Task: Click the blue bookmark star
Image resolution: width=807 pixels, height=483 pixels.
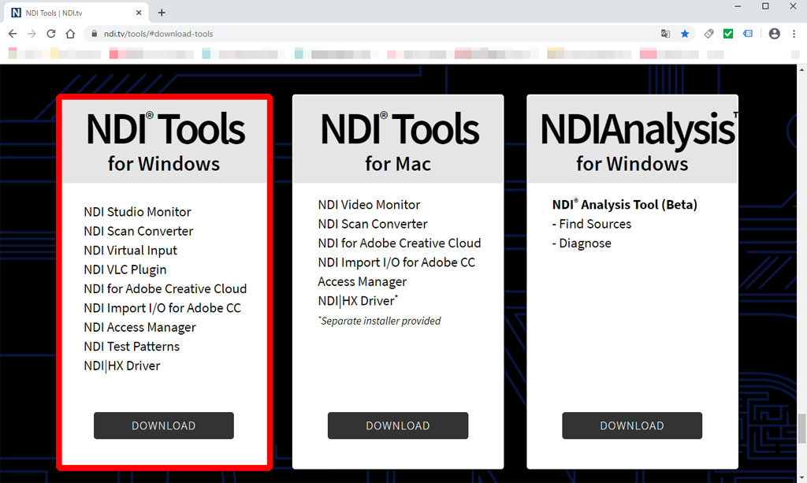Action: (685, 34)
